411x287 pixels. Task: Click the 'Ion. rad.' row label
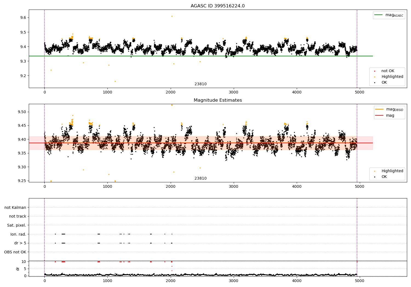[18, 234]
